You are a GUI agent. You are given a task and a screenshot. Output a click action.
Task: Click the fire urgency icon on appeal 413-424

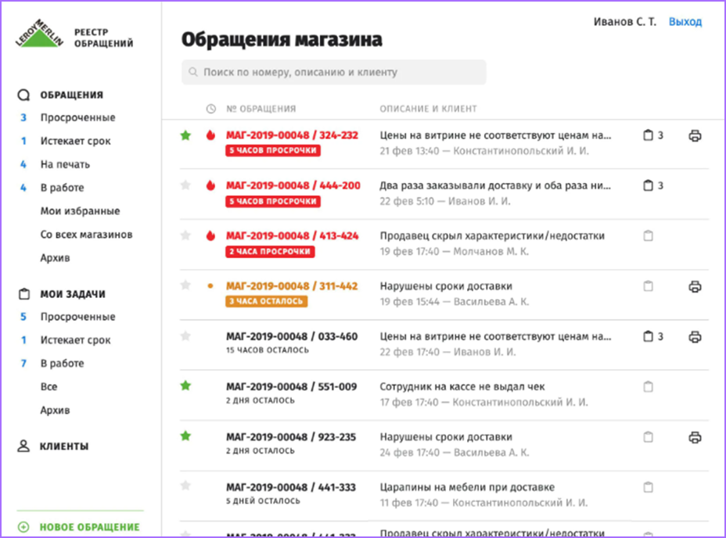(x=211, y=236)
